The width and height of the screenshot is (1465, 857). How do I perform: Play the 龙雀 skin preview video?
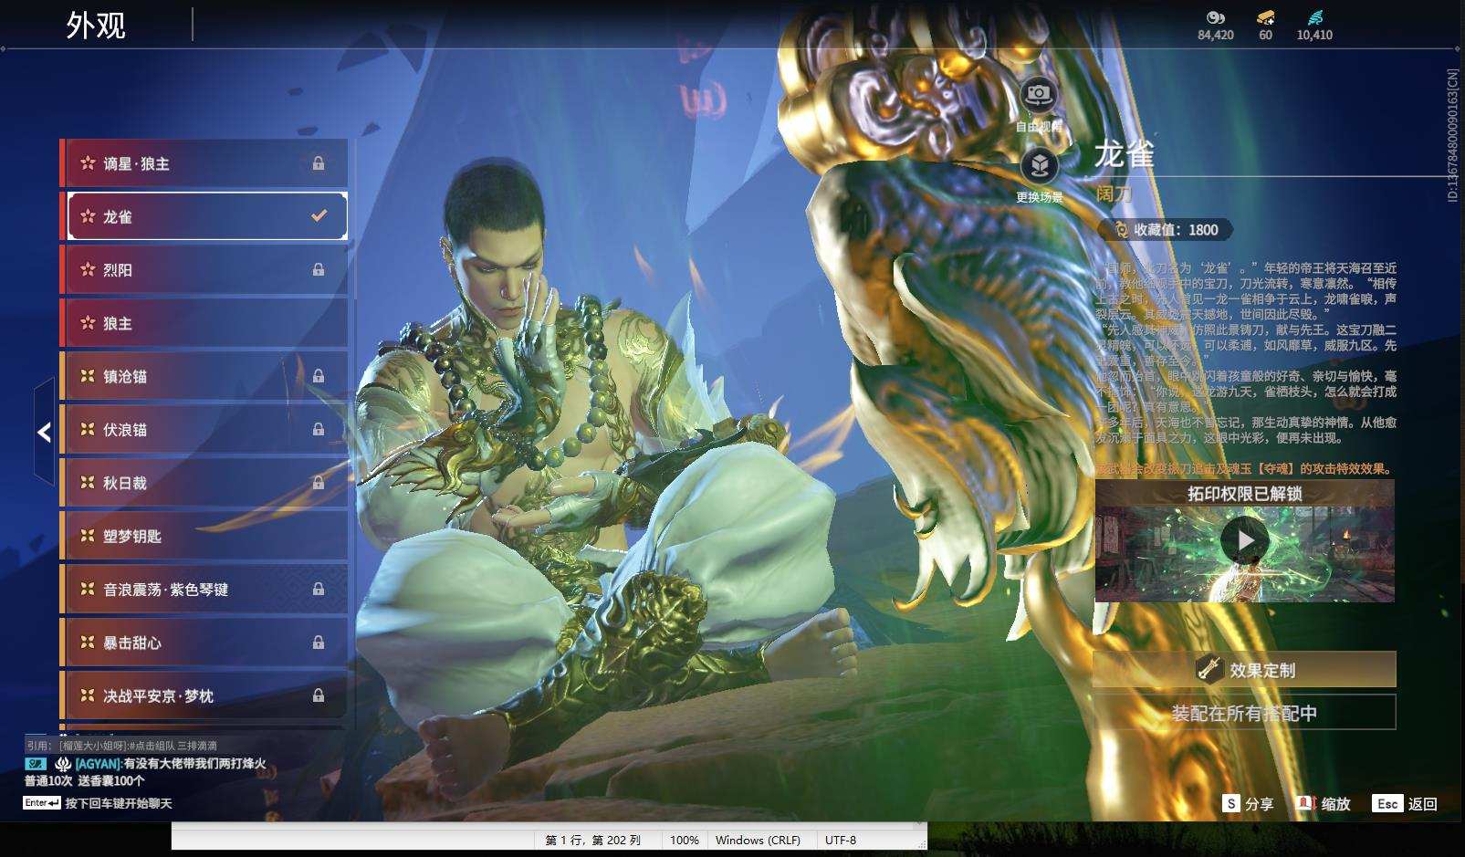1245,540
